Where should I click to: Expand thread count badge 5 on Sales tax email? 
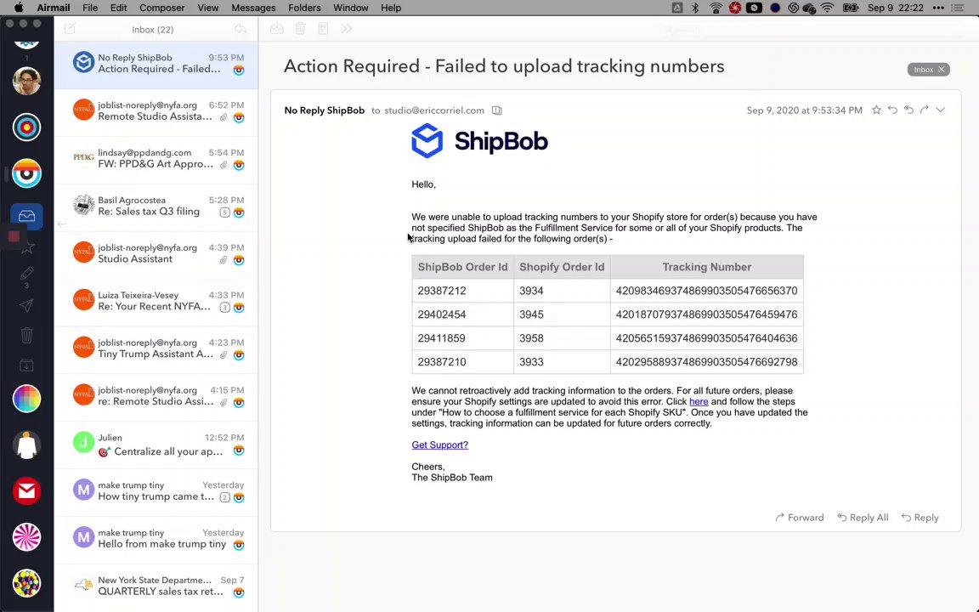(x=224, y=212)
